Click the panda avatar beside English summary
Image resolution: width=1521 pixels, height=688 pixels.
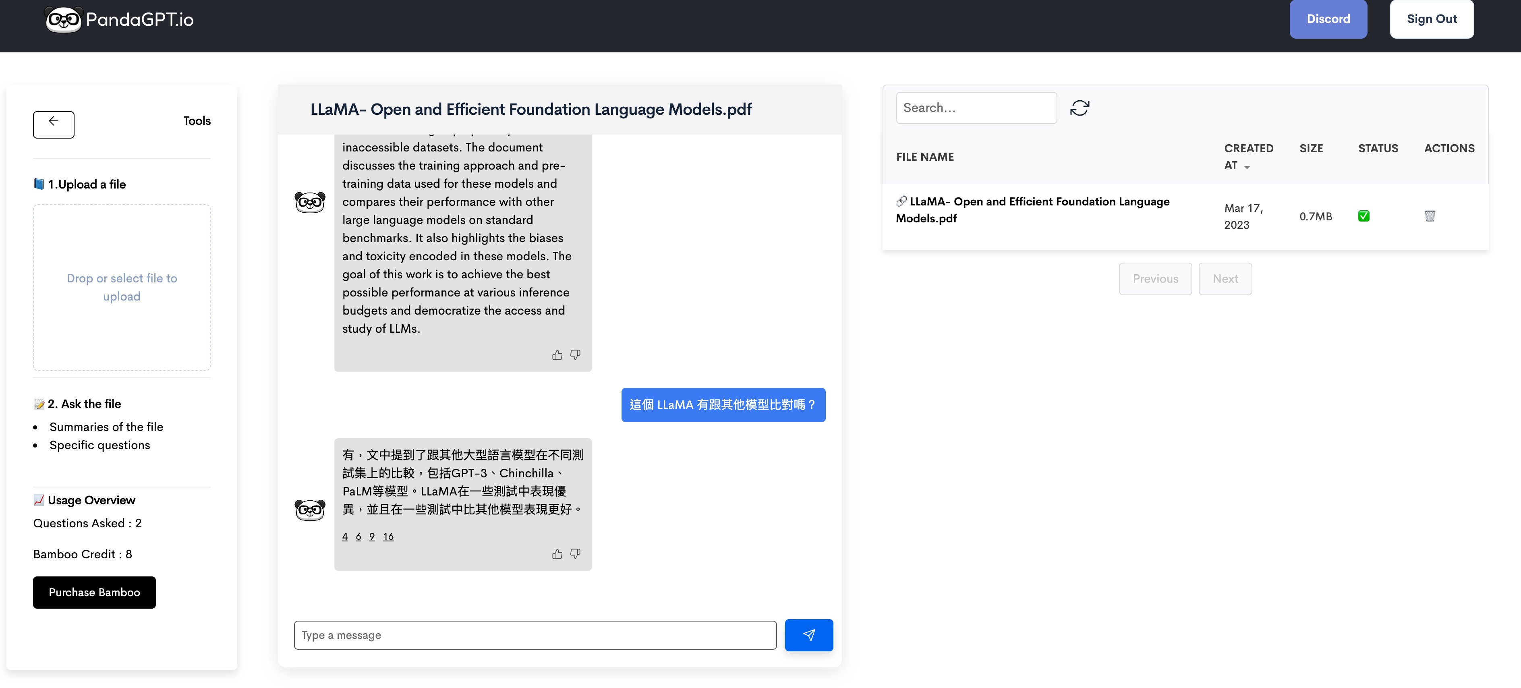coord(309,202)
